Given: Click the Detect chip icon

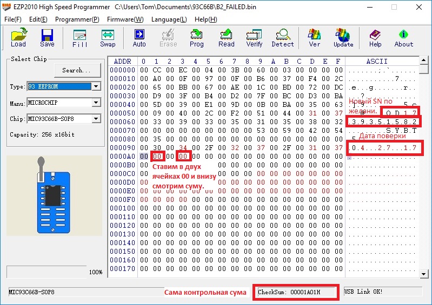Looking at the screenshot, I should click(282, 38).
